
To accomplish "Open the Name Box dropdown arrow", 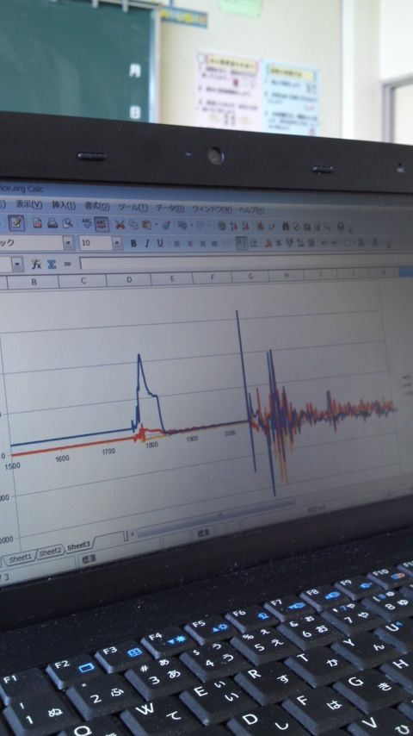I will pyautogui.click(x=17, y=265).
